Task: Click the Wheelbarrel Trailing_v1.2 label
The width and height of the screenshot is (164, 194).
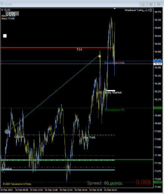Action: (137, 10)
